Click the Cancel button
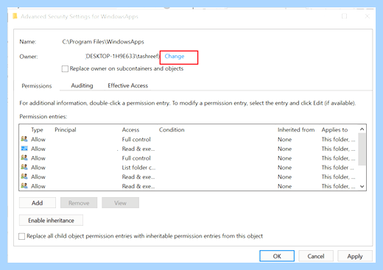The width and height of the screenshot is (383, 270). tap(316, 256)
